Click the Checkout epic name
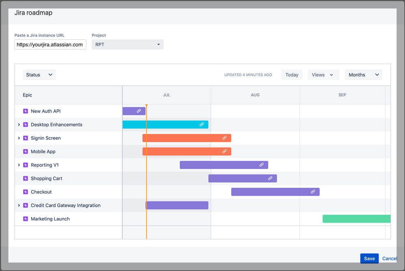 41,192
